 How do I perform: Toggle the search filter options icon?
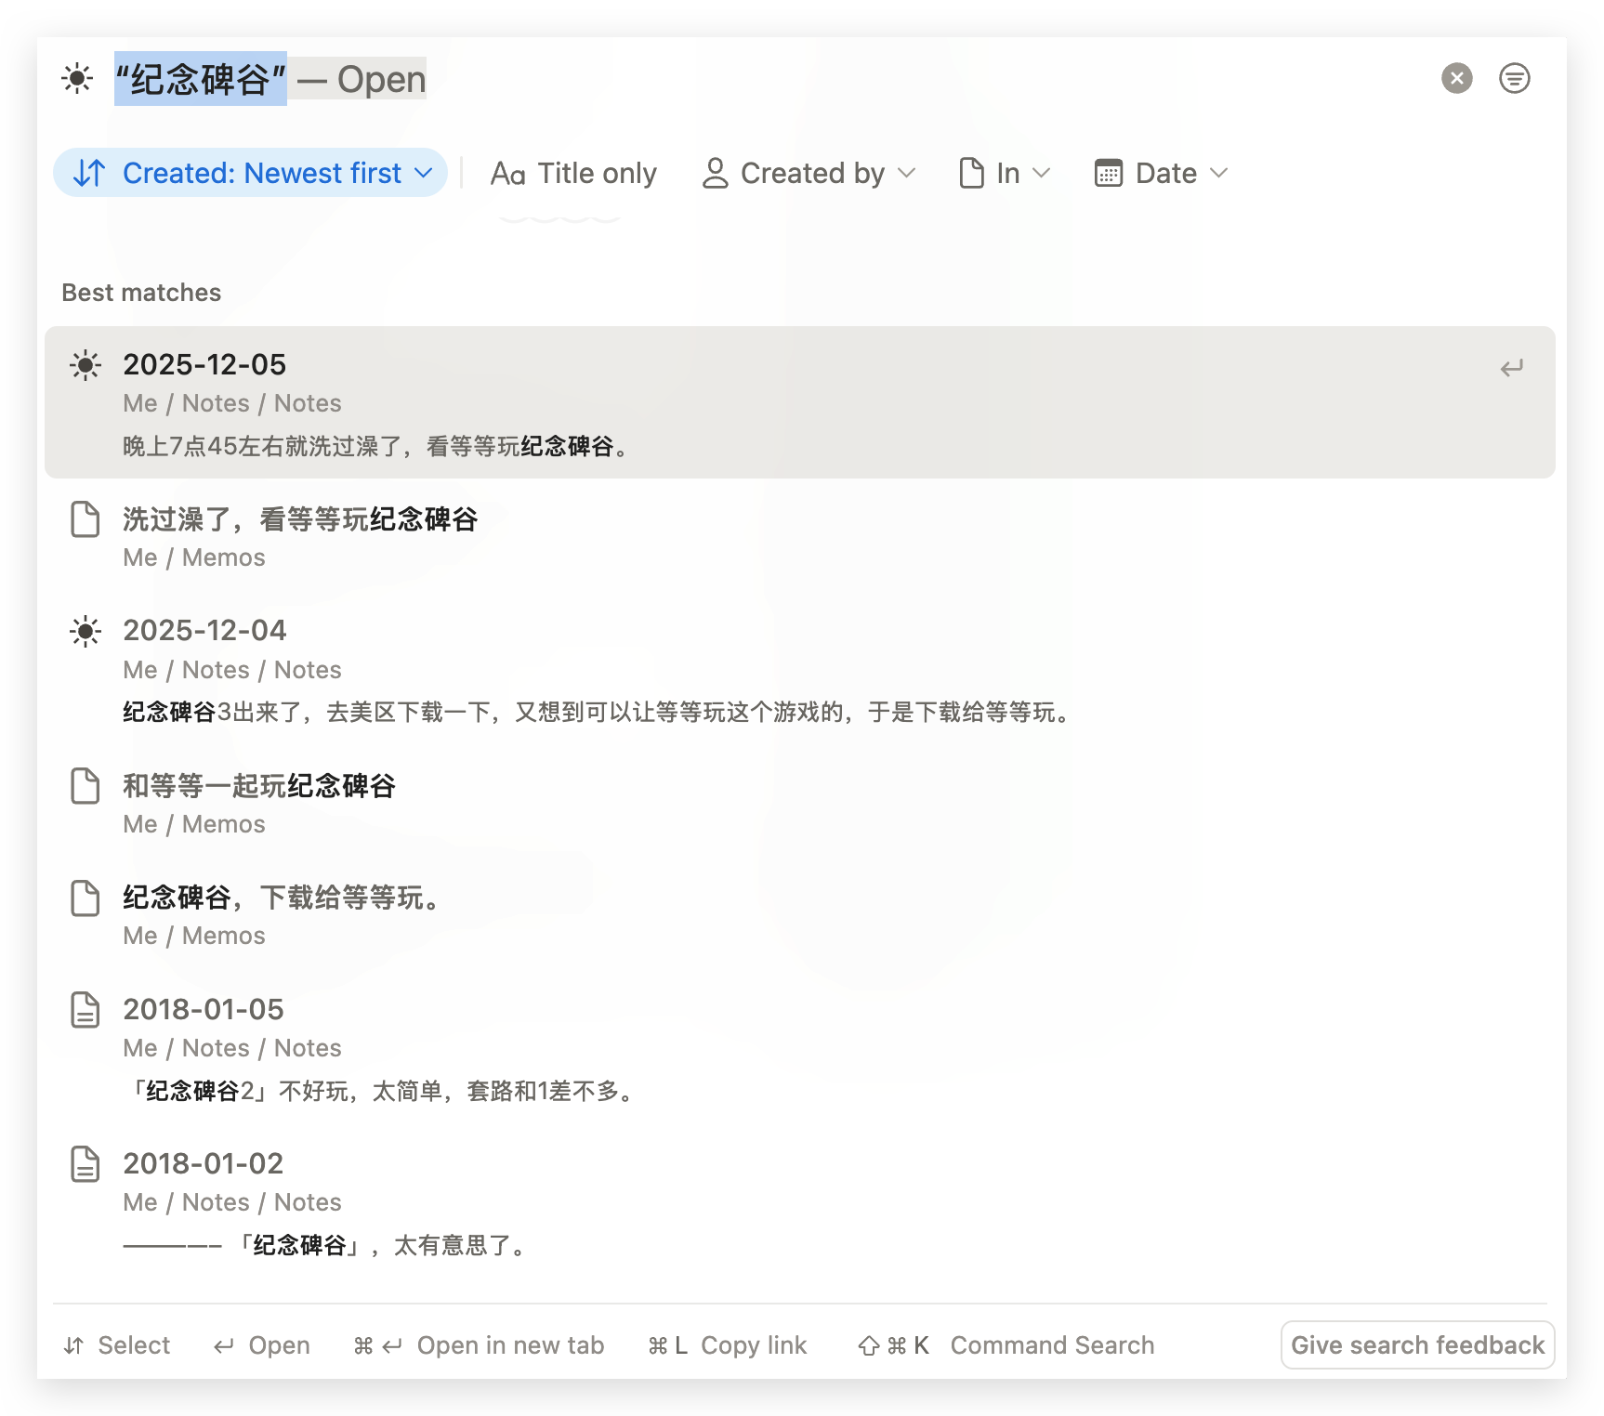coord(1514,78)
